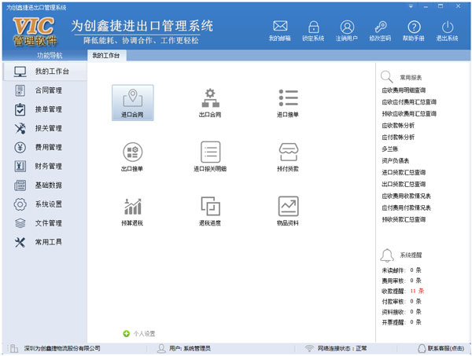Click the magnifier icon beside 常用报表
The image size is (472, 356).
[x=386, y=77]
